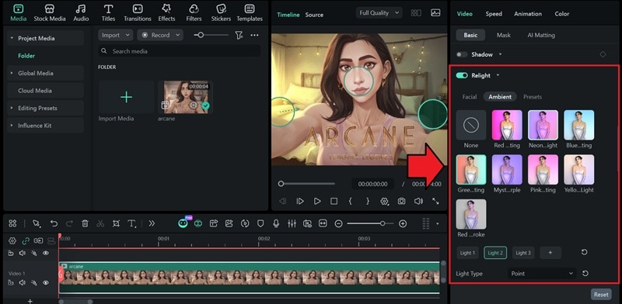The image size is (622, 304).
Task: Undo the last action
Action: (54, 223)
